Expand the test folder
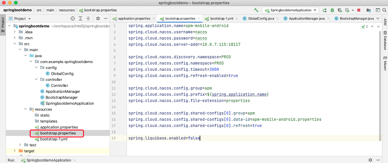The height and width of the screenshot is (163, 388). click(x=20, y=145)
